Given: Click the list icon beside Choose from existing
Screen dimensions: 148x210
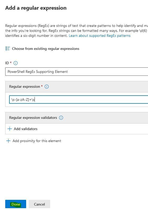Looking at the screenshot, I should [x=8, y=49].
